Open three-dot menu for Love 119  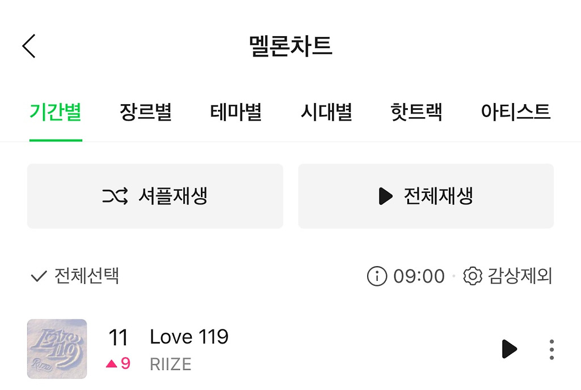click(551, 349)
